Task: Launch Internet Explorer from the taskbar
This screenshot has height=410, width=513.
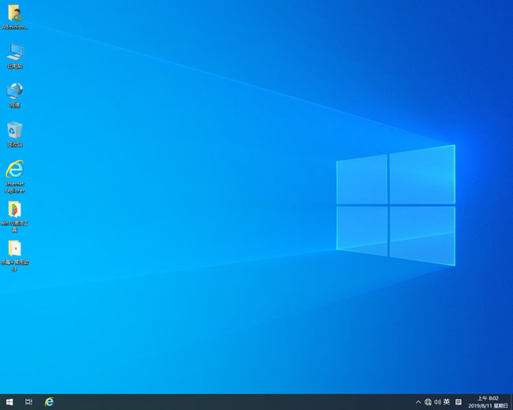Action: (x=49, y=401)
